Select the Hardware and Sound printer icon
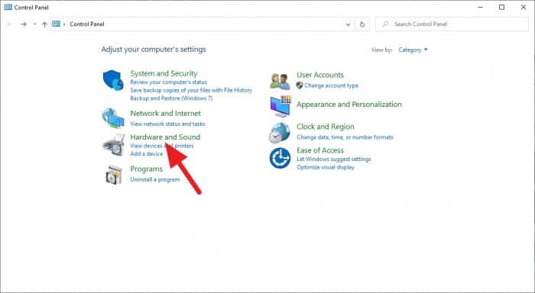This screenshot has height=293, width=535. pos(114,145)
